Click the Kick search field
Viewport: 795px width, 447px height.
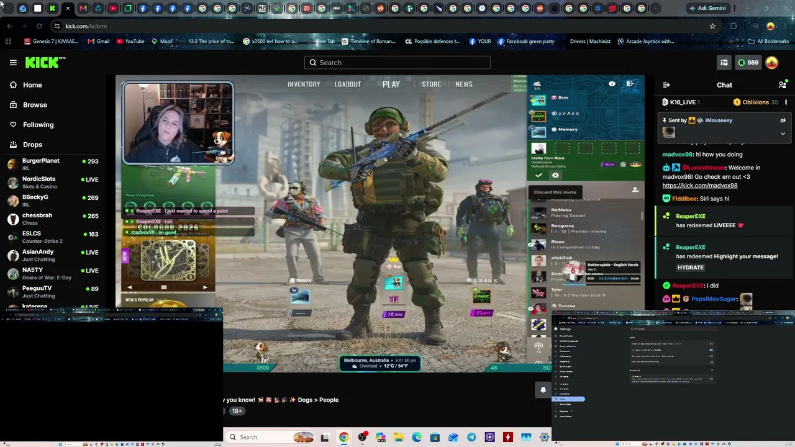[397, 63]
